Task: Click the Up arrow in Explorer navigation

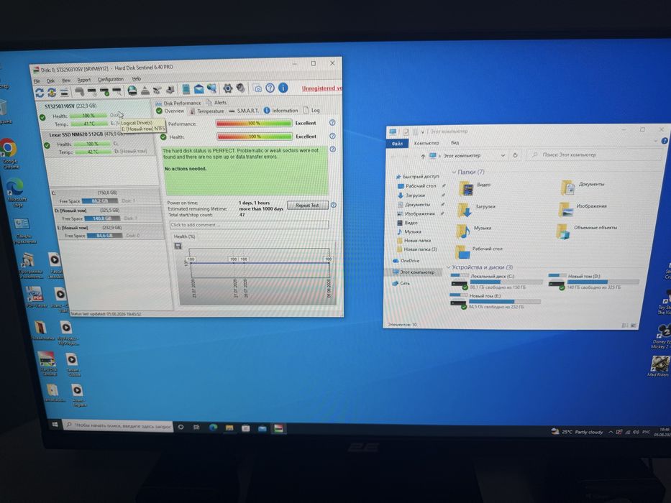Action: click(x=423, y=156)
